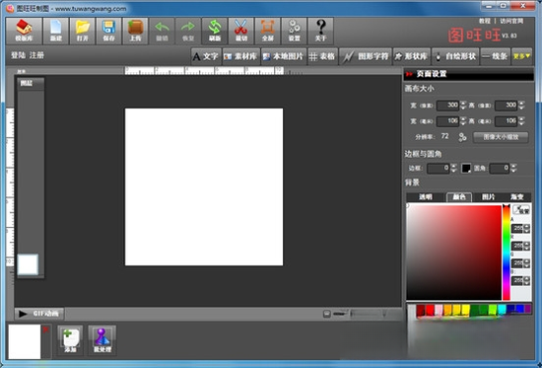Select the yellow preset color swatch

tap(465, 310)
